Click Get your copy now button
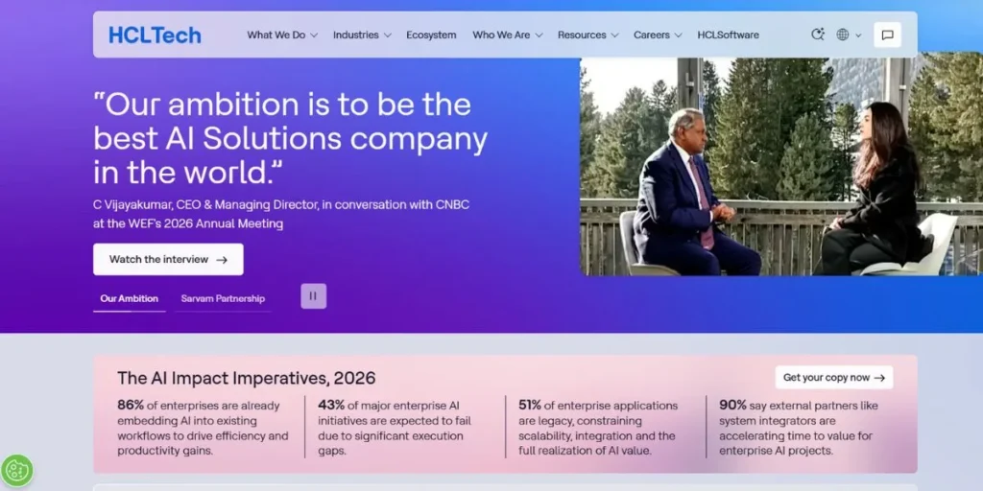Viewport: 983px width, 491px height. pos(834,378)
